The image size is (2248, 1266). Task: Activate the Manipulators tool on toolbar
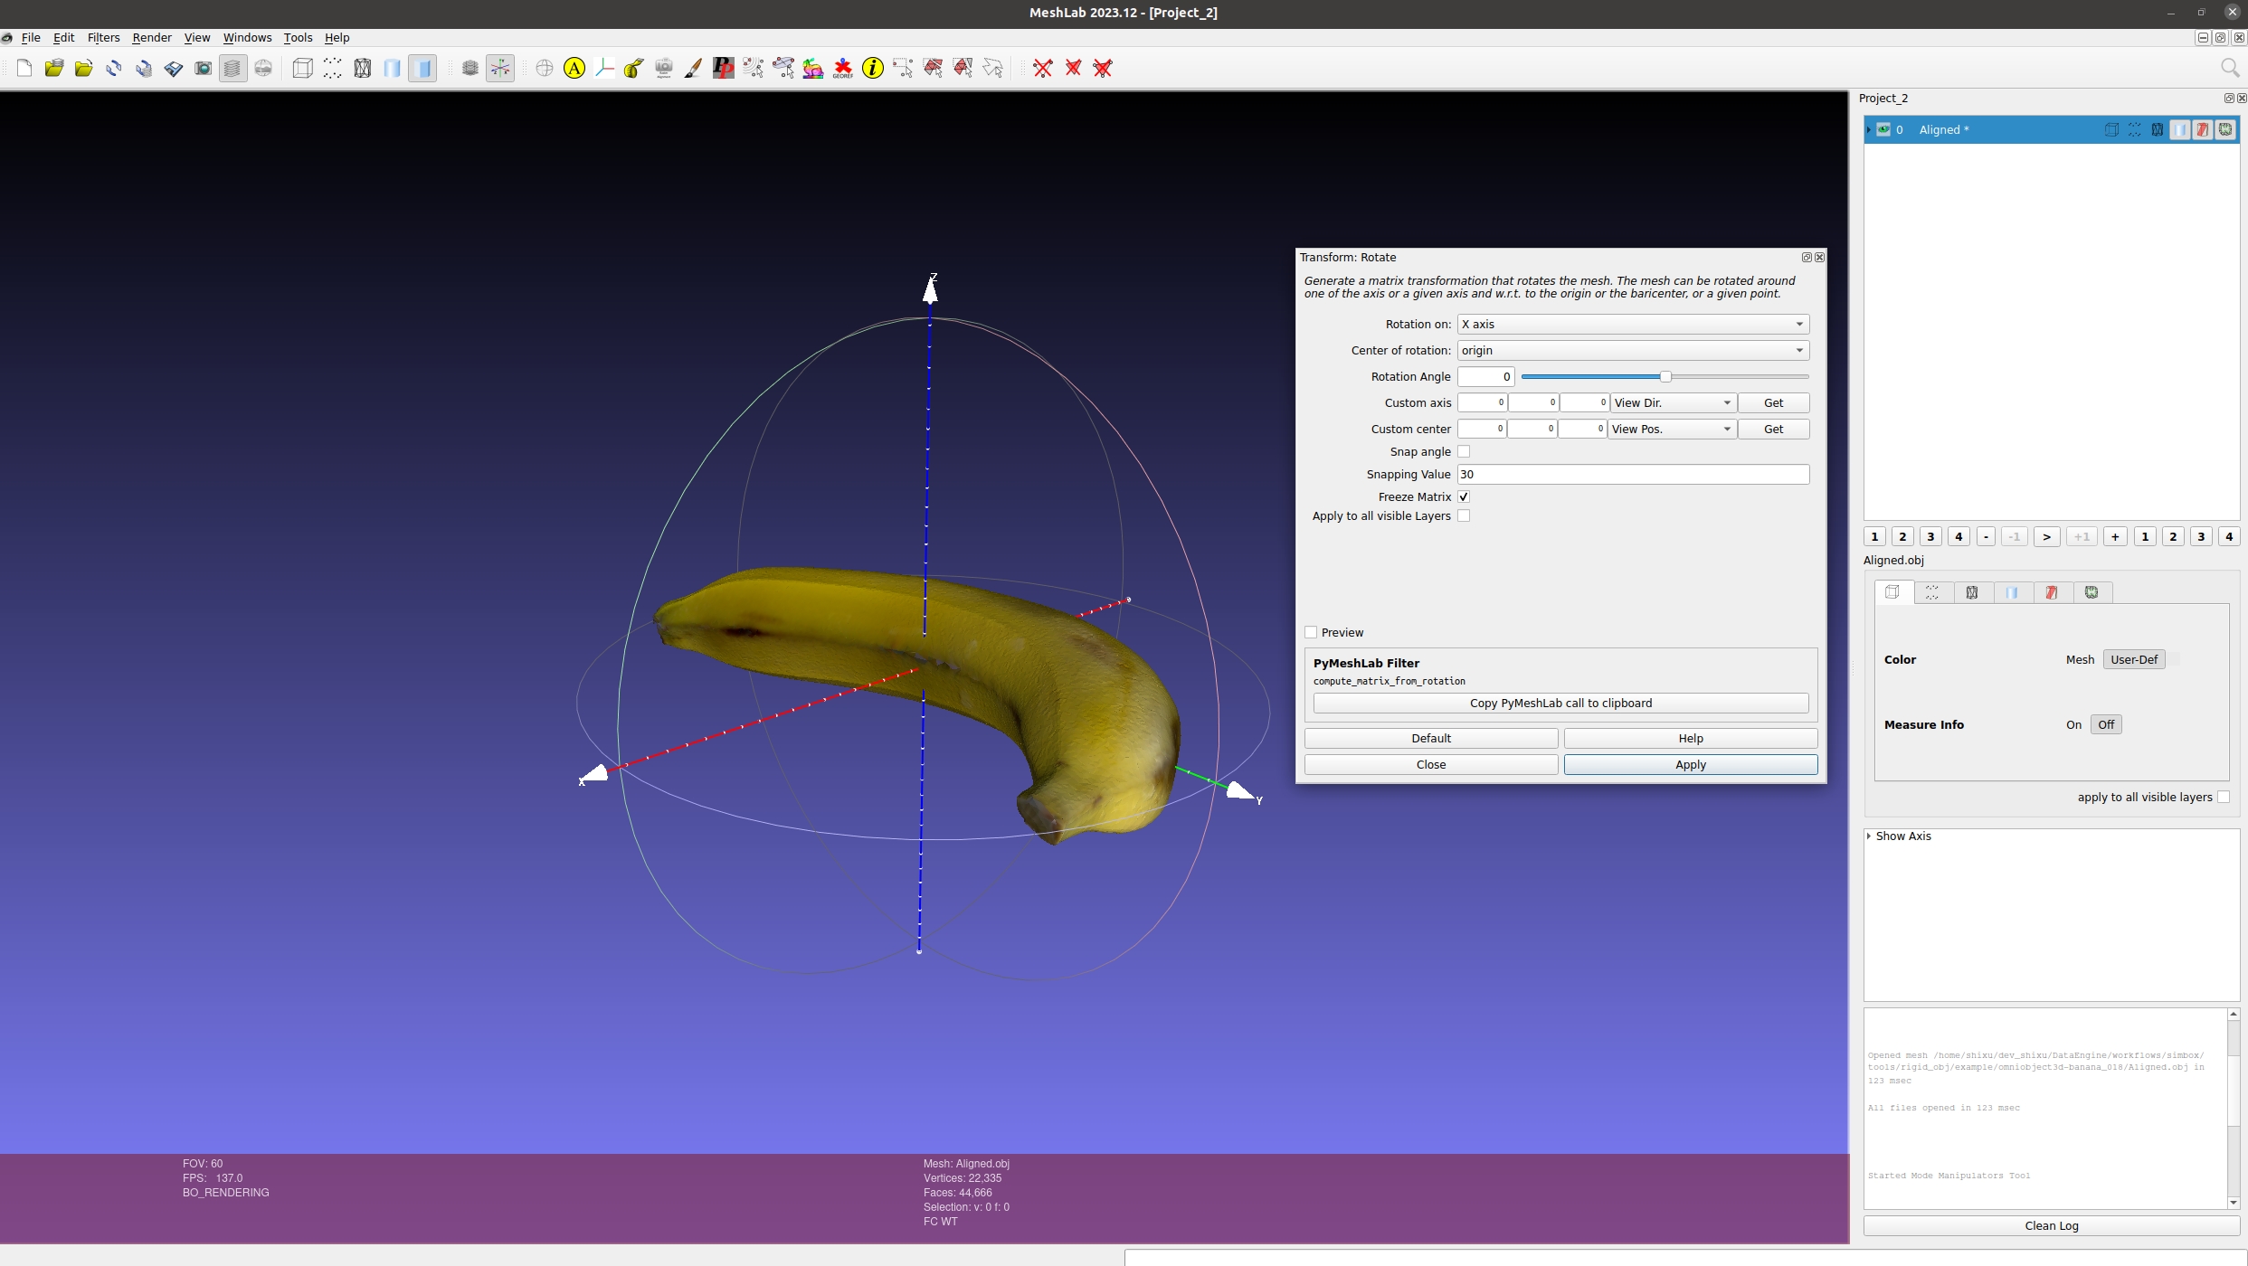point(500,68)
